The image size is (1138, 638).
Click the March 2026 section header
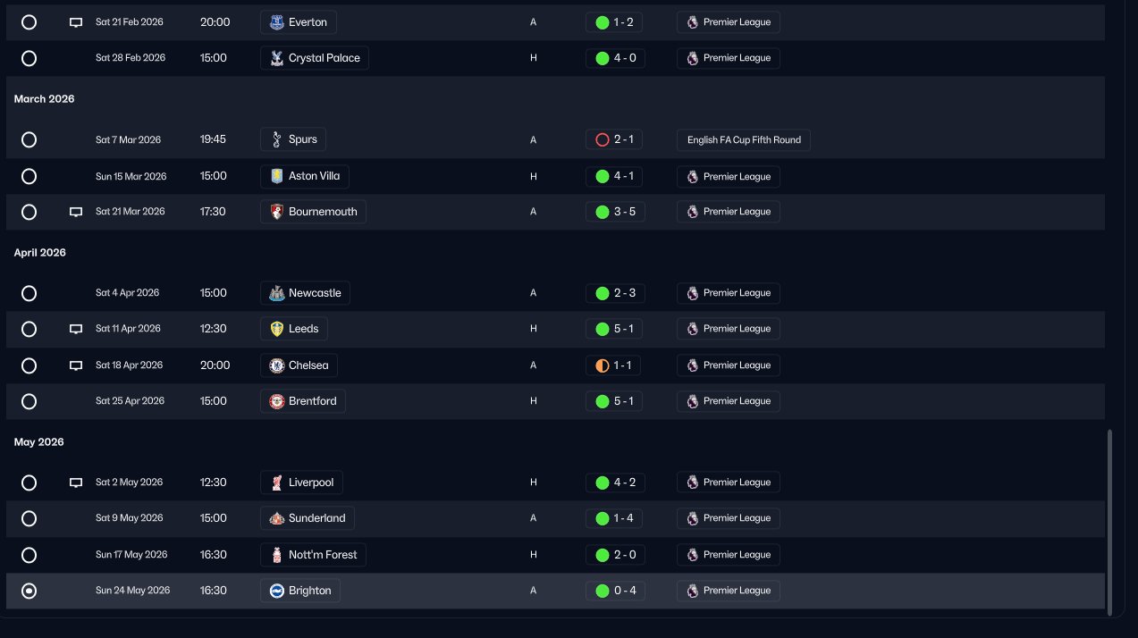[45, 99]
